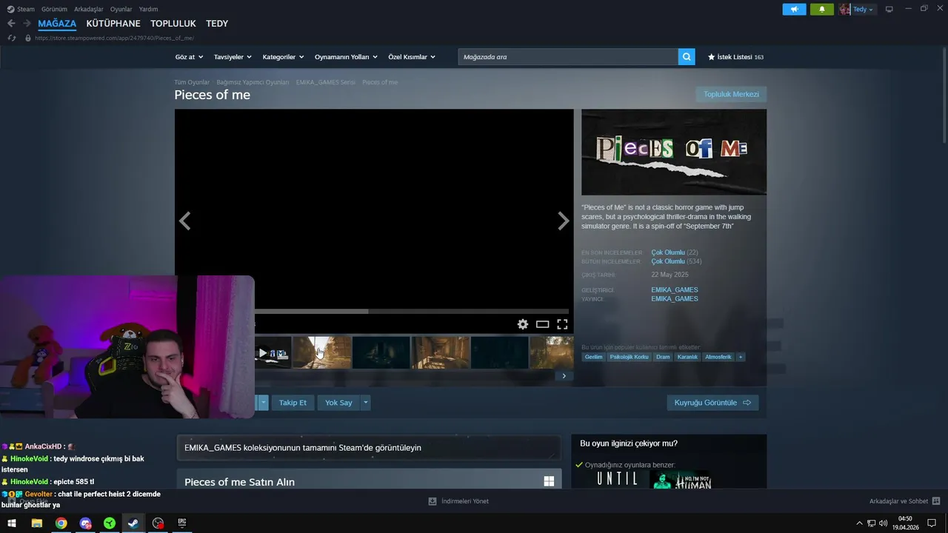This screenshot has height=533, width=948.
Task: Expand the Kategoriler dropdown
Action: pos(283,57)
